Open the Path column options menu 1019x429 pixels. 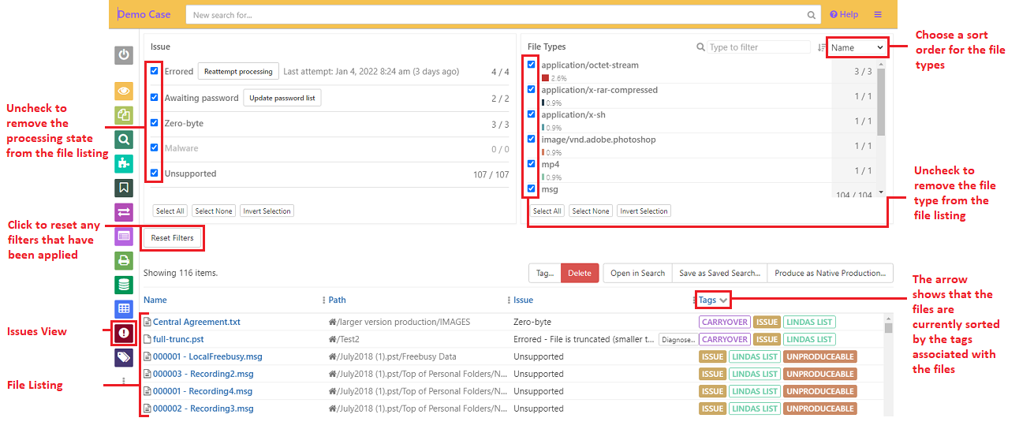(324, 300)
